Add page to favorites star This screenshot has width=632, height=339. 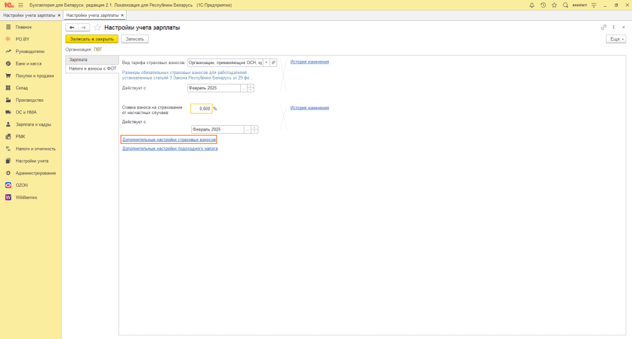point(97,27)
